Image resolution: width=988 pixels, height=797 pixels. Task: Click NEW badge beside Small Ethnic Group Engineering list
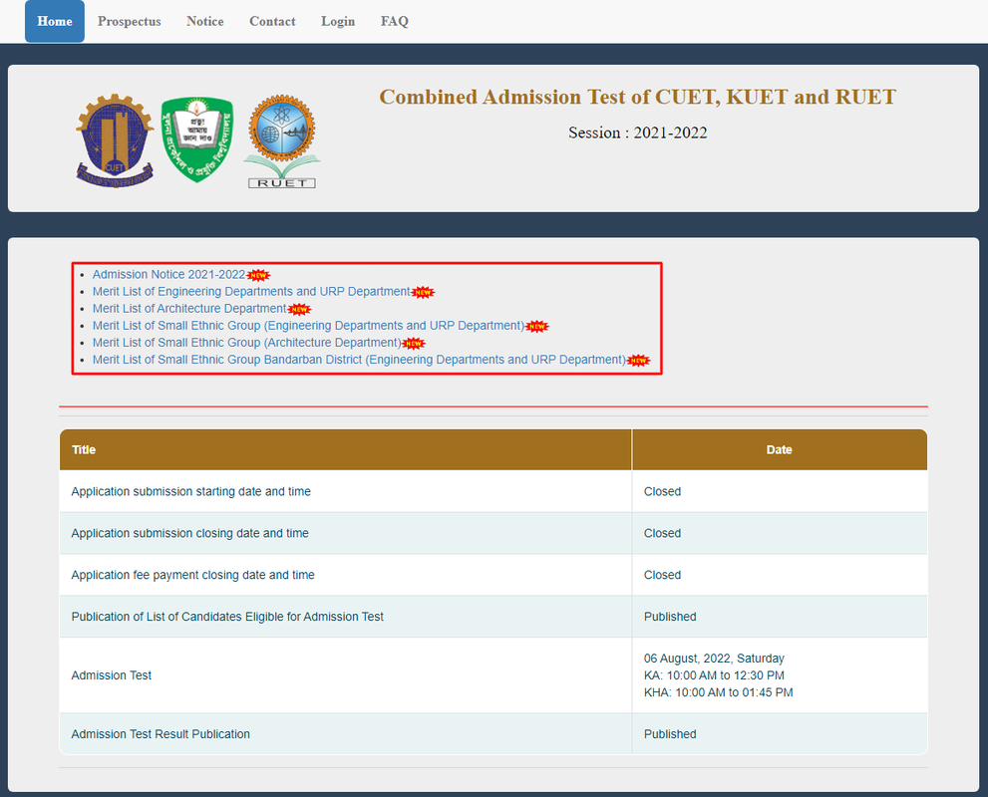pyautogui.click(x=536, y=326)
